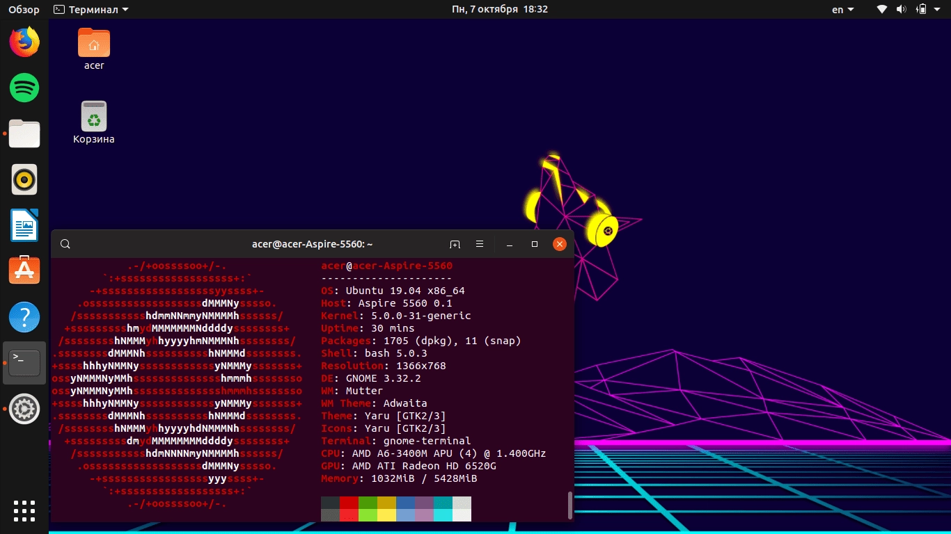951x534 pixels.
Task: Click the WM Theme: Adwaita line
Action: [x=374, y=403]
